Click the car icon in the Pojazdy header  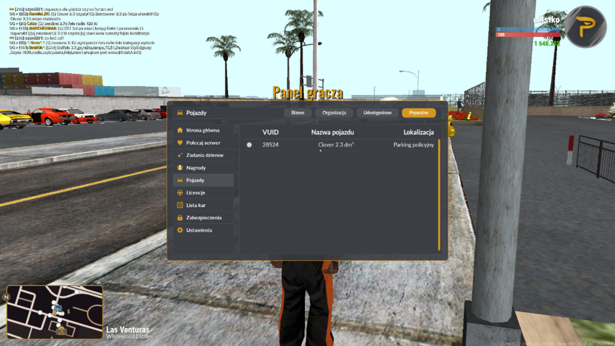pyautogui.click(x=180, y=113)
